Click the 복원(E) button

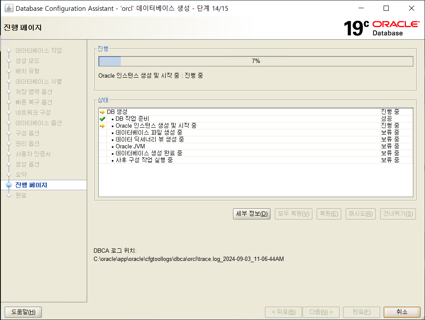pyautogui.click(x=329, y=214)
